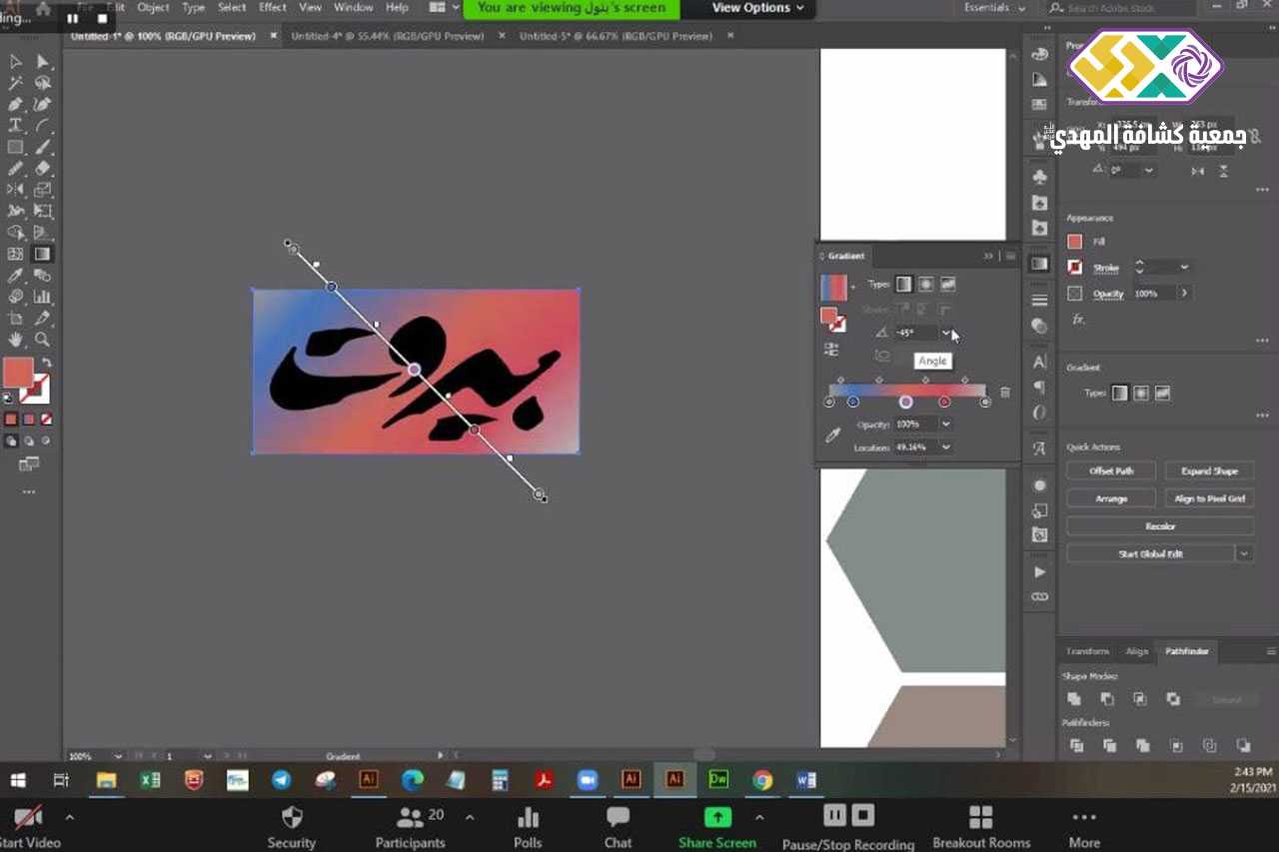Screen dimensions: 1279x852
Task: Choose Freeform gradient type in Gradient panel
Action: 948,285
